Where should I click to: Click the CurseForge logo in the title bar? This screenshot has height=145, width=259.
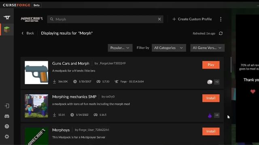(x=17, y=5)
